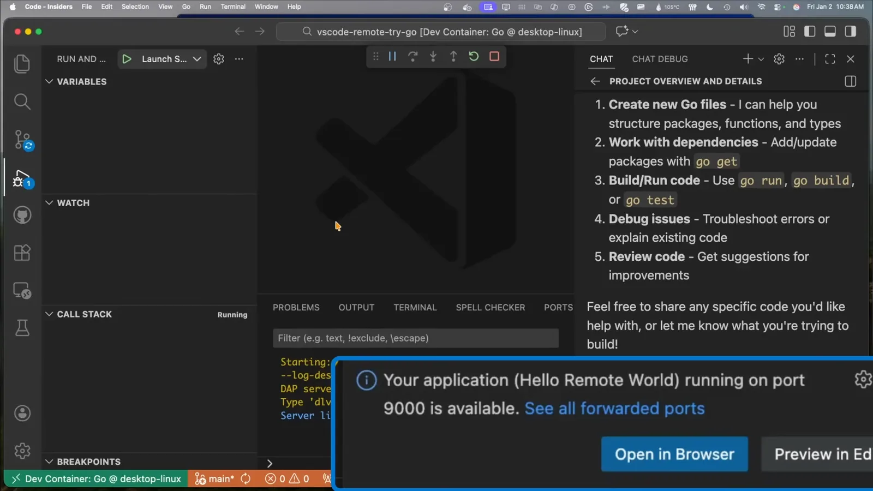Screen dimensions: 873x491
Task: Click Preview in Editor button
Action: 817,454
